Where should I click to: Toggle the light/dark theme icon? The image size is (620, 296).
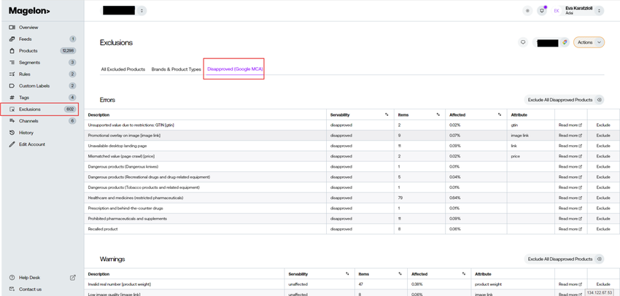coord(527,11)
